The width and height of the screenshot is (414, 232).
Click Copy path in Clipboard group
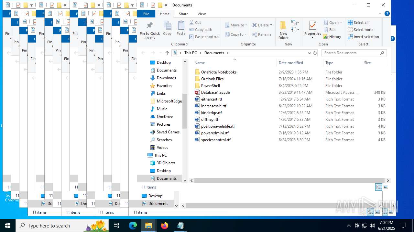click(x=201, y=30)
